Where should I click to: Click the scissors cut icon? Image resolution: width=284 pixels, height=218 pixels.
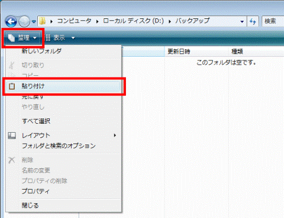(x=12, y=65)
